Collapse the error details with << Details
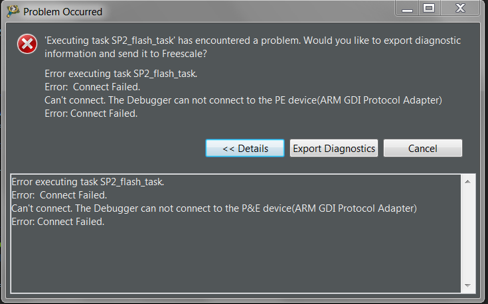This screenshot has height=304, width=488. 245,148
